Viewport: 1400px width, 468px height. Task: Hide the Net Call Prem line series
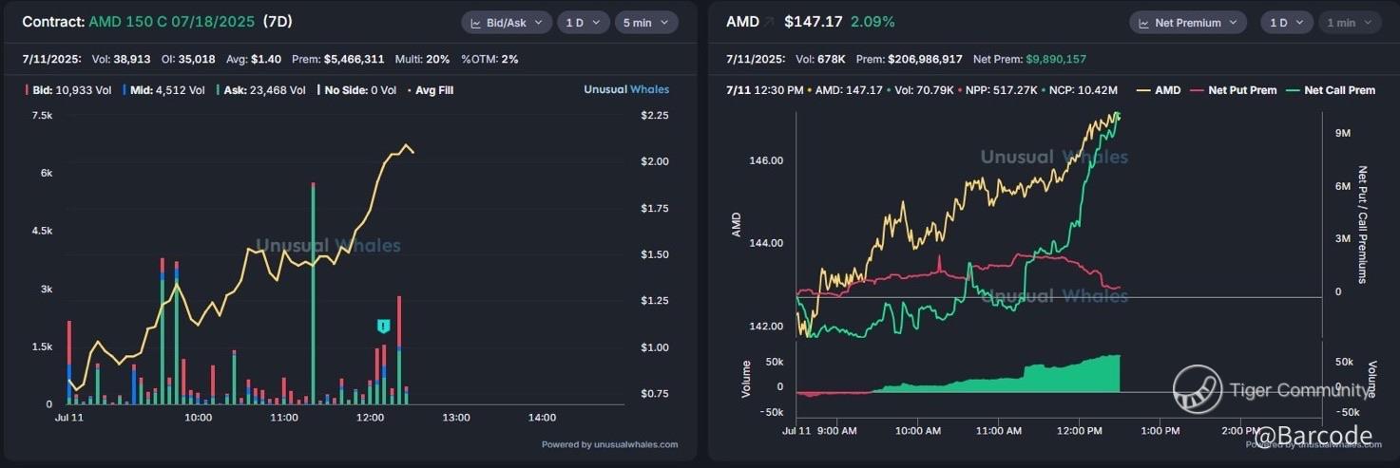tap(1333, 90)
